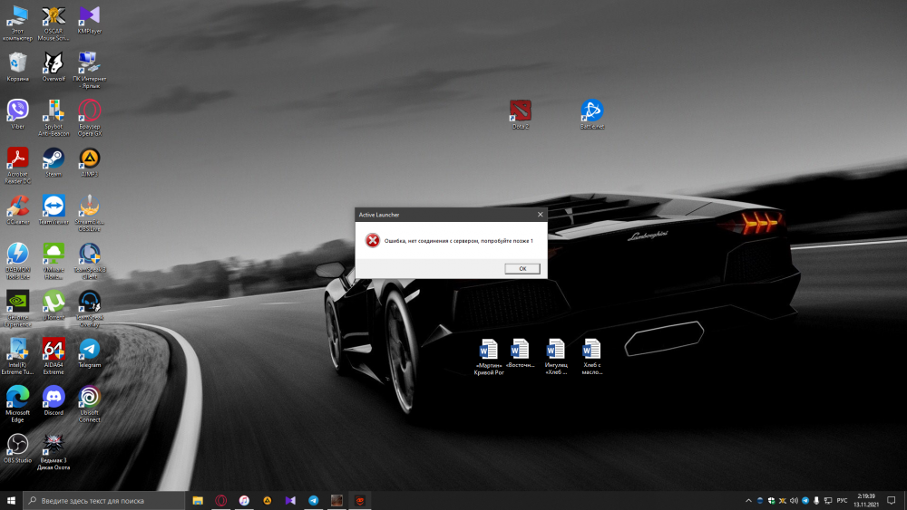Select the «Мартин» Кривой Рог Word document

[x=489, y=350]
